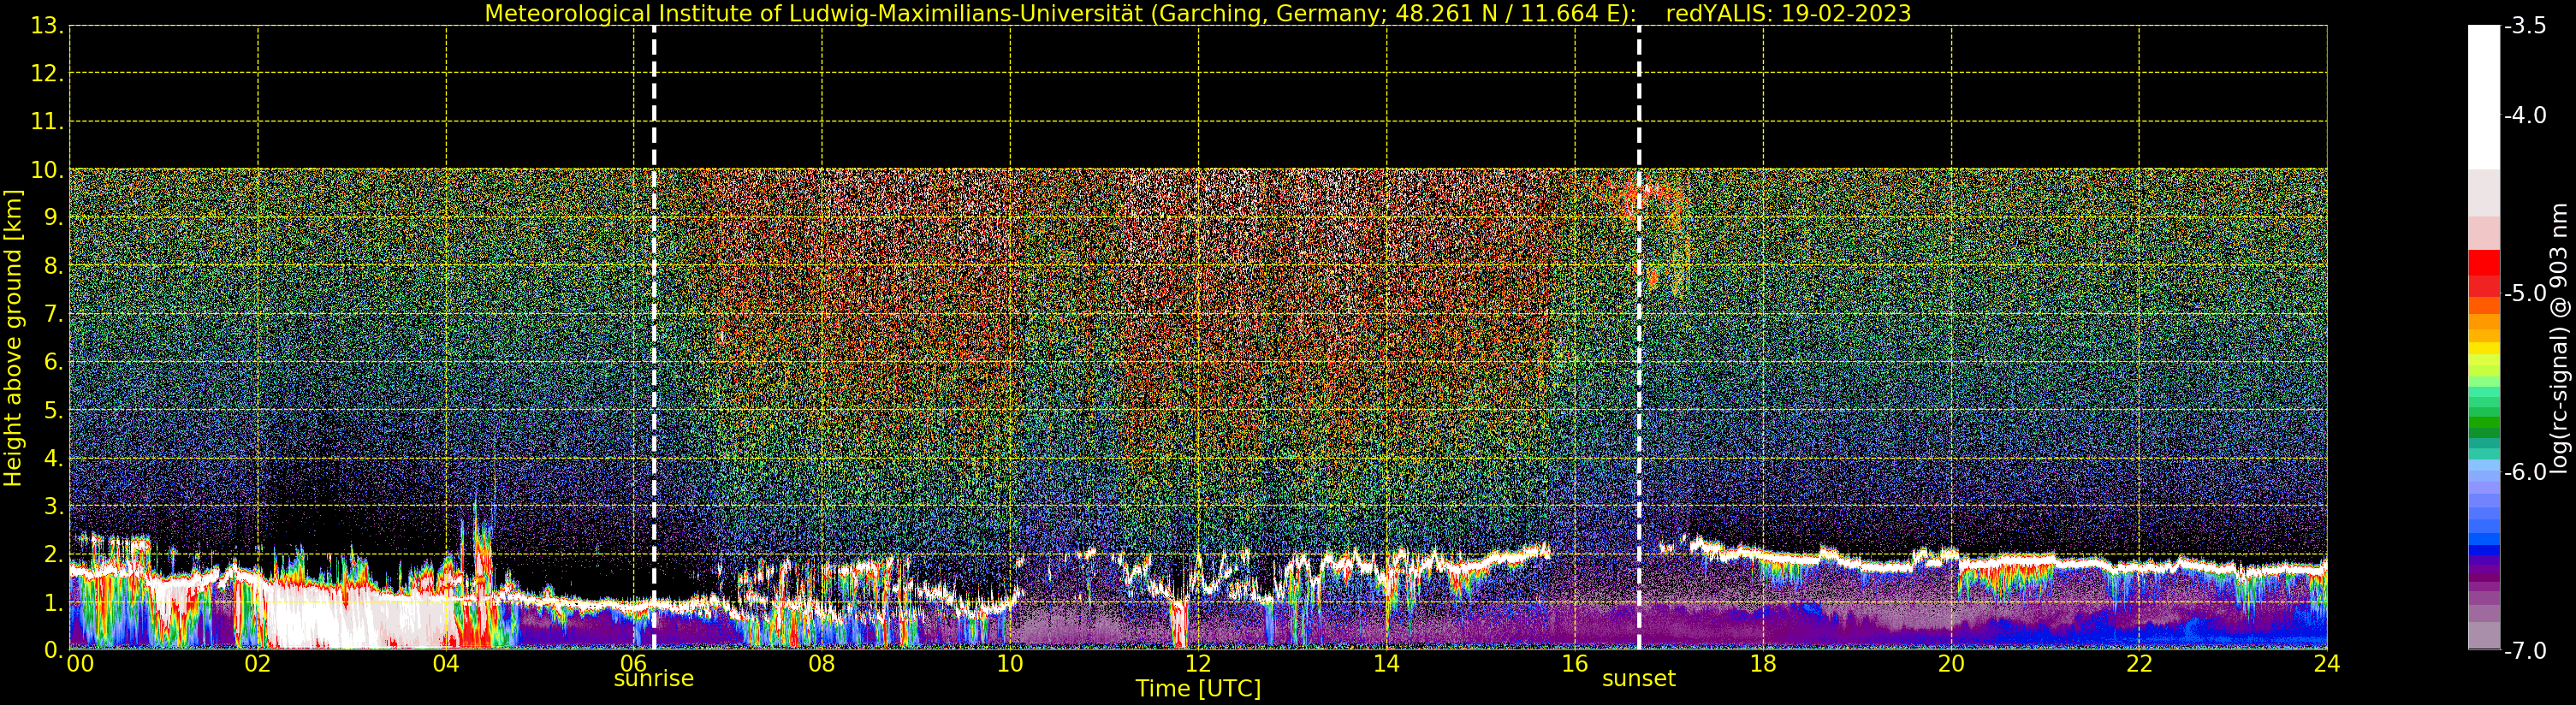Click the 'Height above ground [km]' axis label
The image size is (2576, 705).
point(13,338)
